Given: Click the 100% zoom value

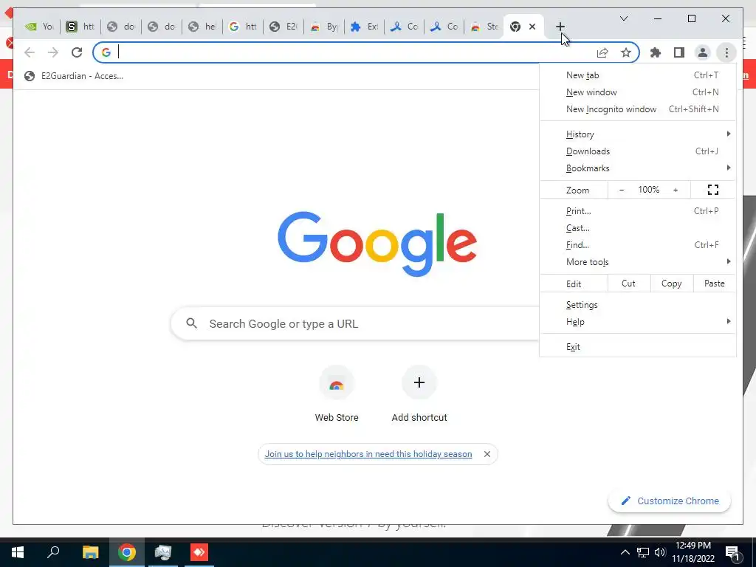Looking at the screenshot, I should coord(648,190).
